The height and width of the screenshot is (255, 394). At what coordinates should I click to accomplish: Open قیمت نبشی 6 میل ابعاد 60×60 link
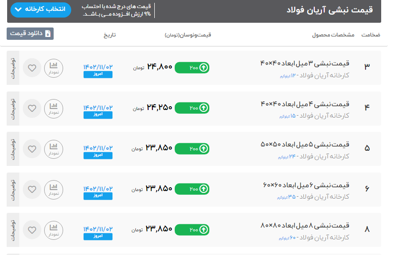[x=306, y=185]
